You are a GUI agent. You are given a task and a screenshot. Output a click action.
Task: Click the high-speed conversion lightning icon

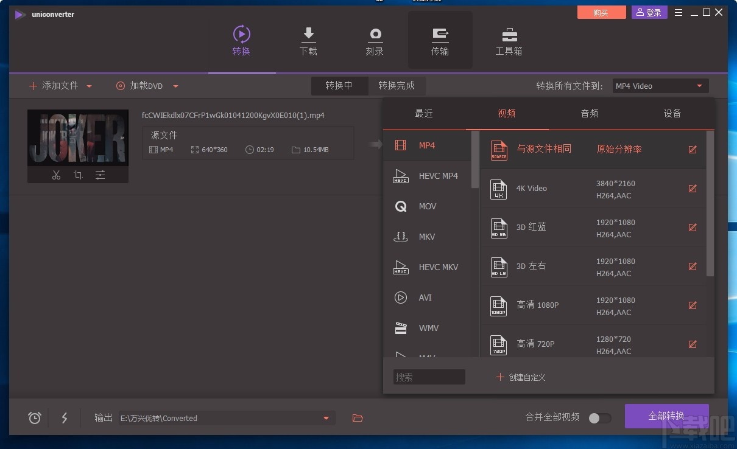click(x=65, y=418)
